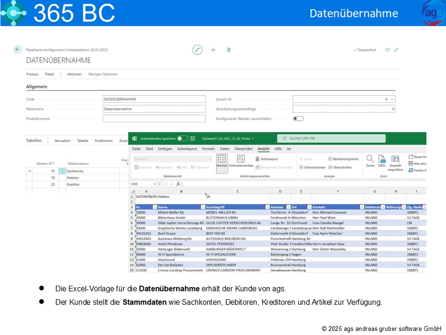Open the Adresse column filter dropdown
The height and width of the screenshot is (335, 446).
[x=288, y=207]
